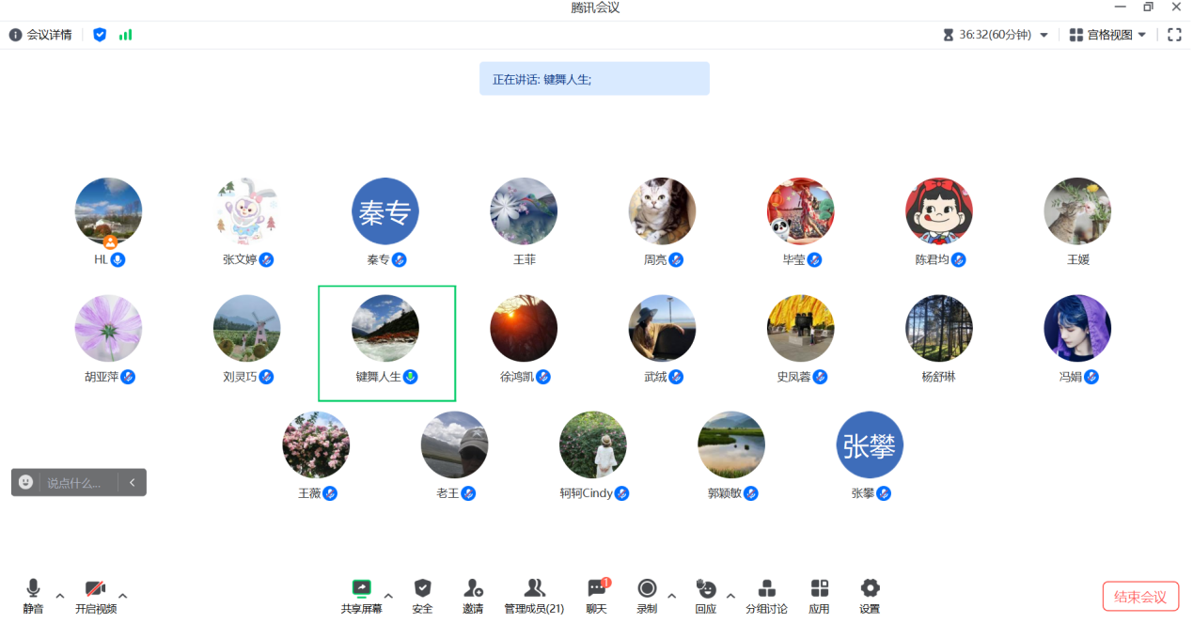Screen dimensions: 1193x623
Task: Collapse the chat bar with the < arrow
Action: [x=132, y=482]
